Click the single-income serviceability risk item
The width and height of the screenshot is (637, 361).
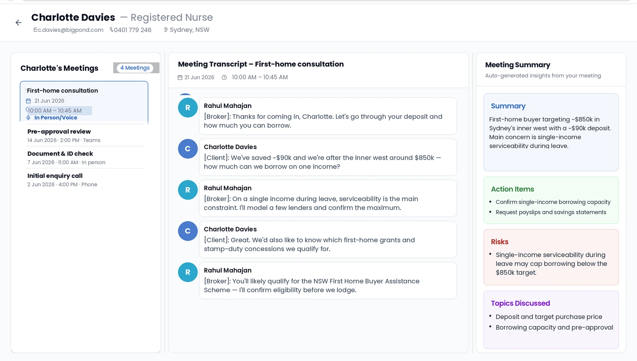coord(551,264)
